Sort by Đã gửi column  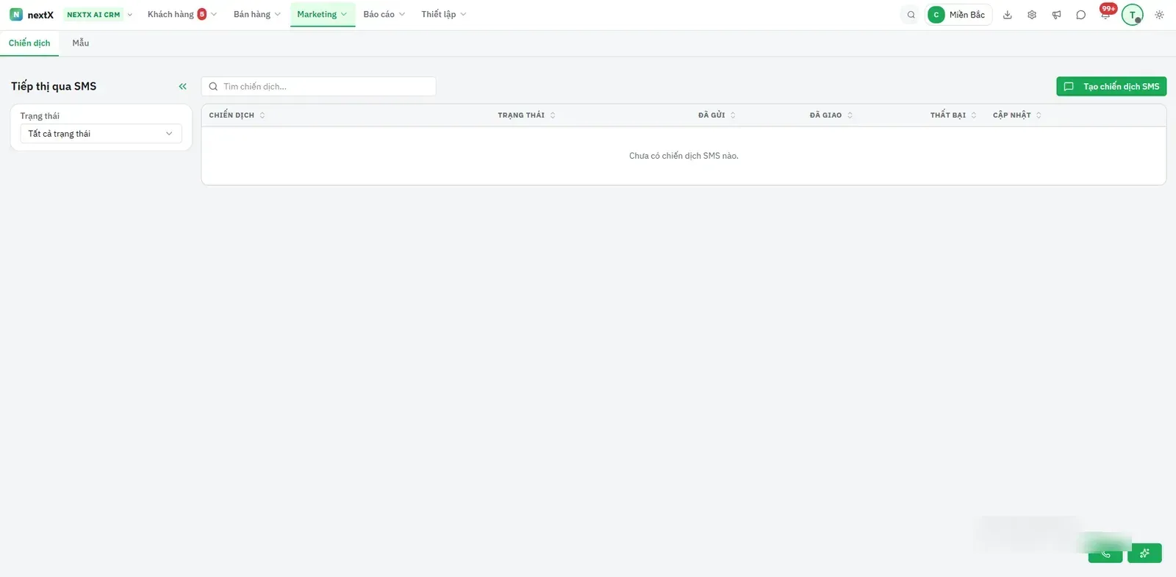(717, 115)
